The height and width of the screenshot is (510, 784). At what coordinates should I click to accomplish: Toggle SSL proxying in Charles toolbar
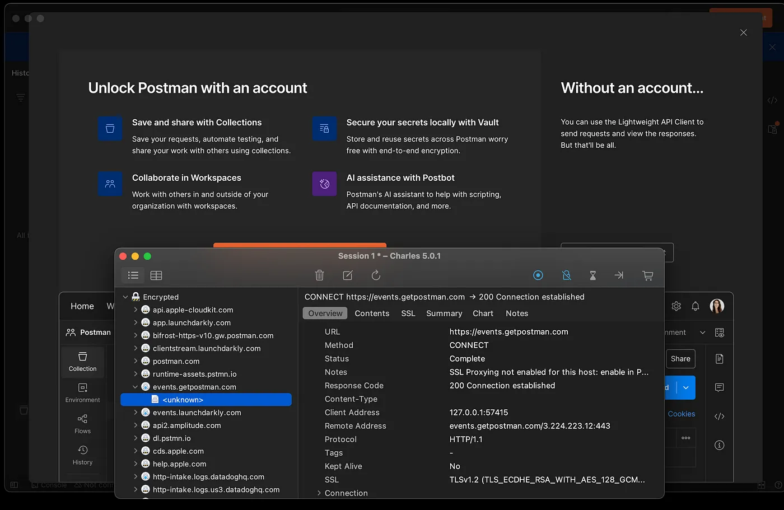567,275
